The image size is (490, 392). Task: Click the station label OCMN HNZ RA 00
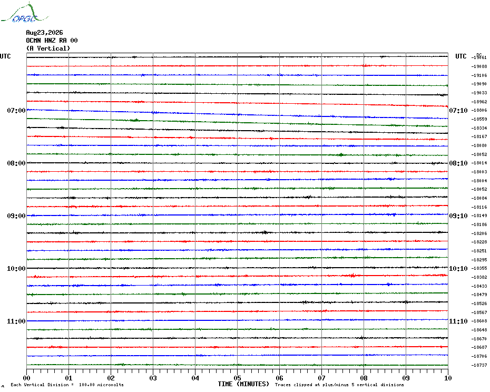(x=52, y=41)
